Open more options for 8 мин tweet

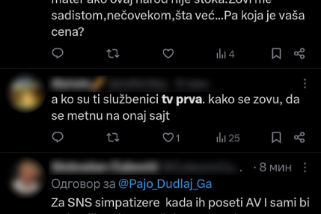pos(305,167)
